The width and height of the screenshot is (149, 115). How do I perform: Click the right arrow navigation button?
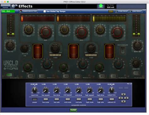point(126,98)
